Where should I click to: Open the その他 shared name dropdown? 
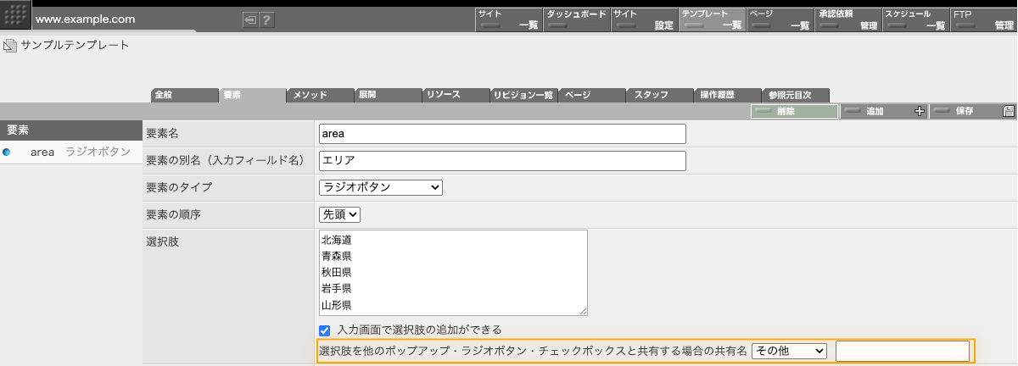click(x=789, y=351)
